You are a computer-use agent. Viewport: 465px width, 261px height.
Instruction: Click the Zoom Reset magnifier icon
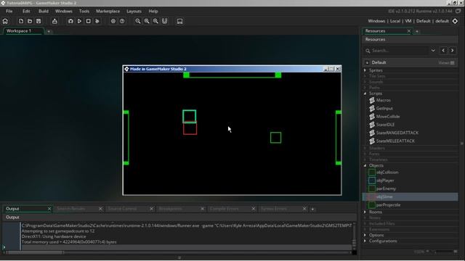[x=147, y=21]
